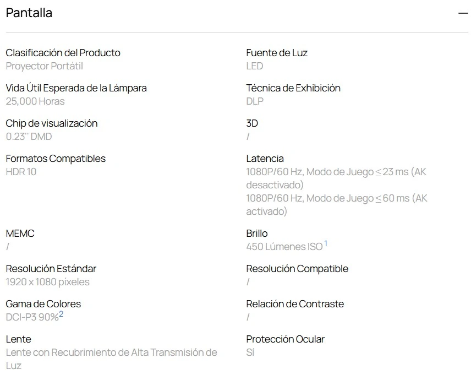This screenshot has width=471, height=380.
Task: Click the Pantalla section heading
Action: [29, 13]
